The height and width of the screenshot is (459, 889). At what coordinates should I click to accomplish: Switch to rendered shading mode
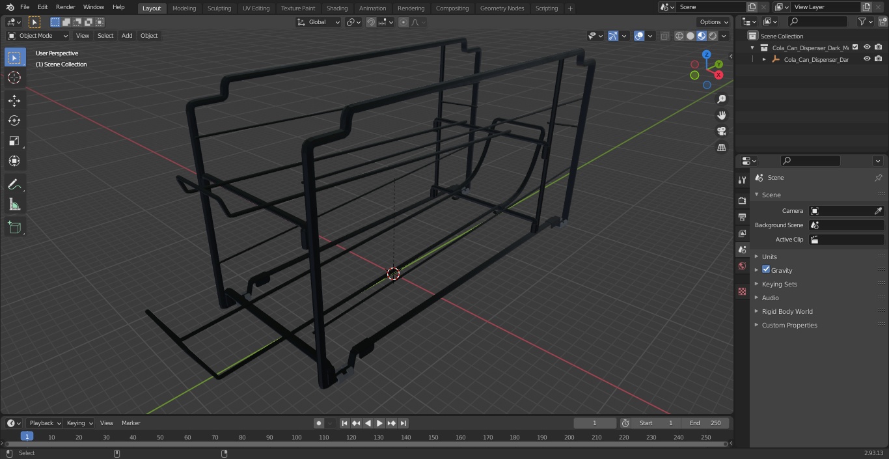coord(713,36)
